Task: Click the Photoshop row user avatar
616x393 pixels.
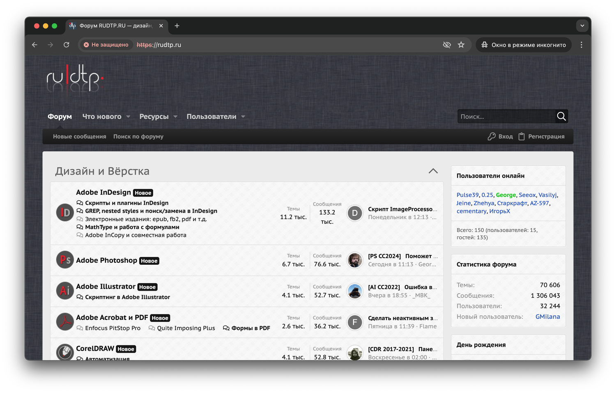Action: click(355, 260)
